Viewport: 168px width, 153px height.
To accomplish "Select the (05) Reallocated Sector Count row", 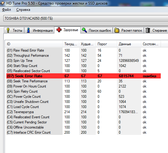I will click(x=84, y=71).
